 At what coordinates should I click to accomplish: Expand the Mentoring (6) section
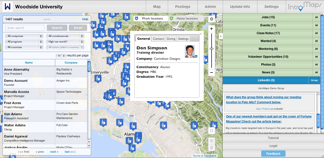click(x=268, y=49)
